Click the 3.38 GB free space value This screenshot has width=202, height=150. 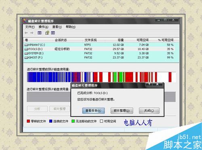coord(144,53)
